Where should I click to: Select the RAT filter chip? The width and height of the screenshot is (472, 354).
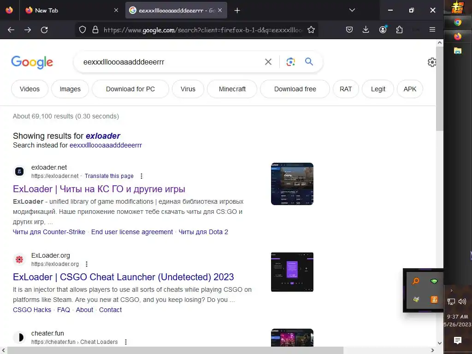click(x=346, y=89)
